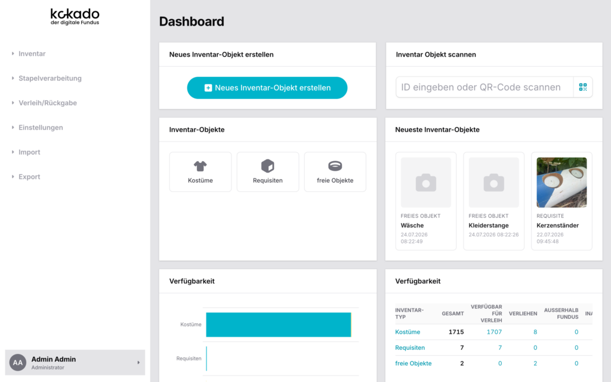Open Einstellungen from the sidebar

pyautogui.click(x=41, y=128)
